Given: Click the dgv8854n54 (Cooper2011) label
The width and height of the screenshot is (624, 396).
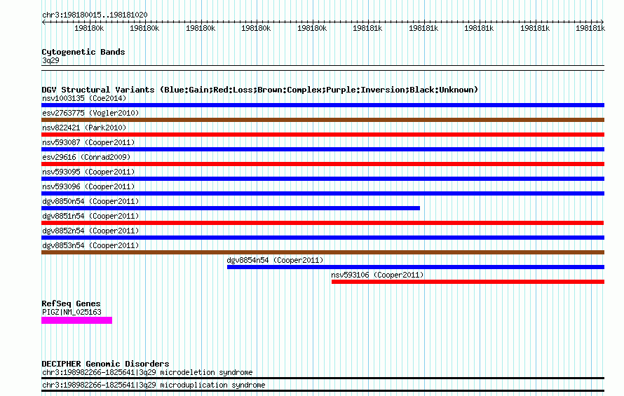Looking at the screenshot, I should (x=275, y=260).
